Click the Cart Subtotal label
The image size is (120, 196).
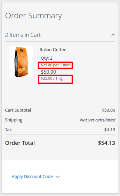pyautogui.click(x=18, y=110)
